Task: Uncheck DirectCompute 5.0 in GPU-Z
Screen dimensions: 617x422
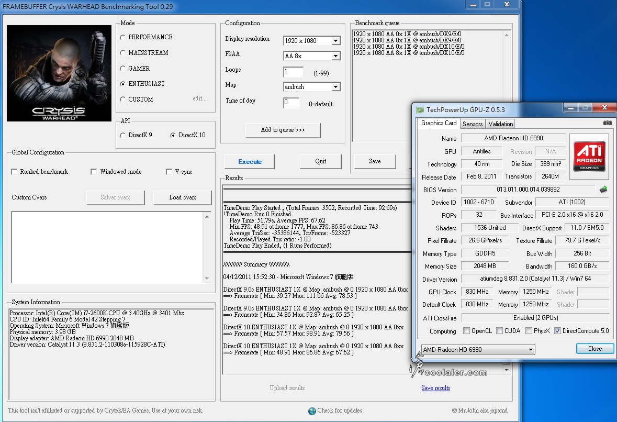Action: (557, 331)
